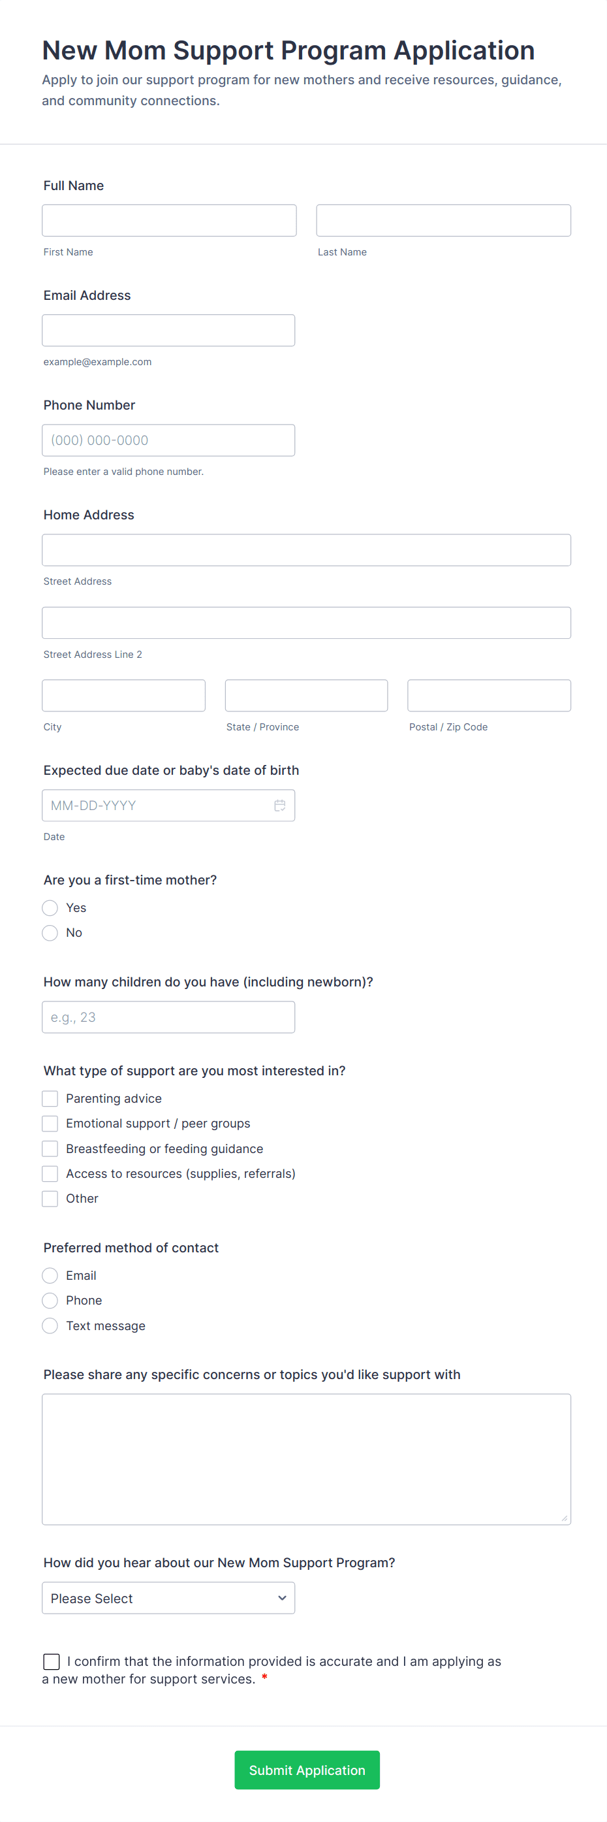607x1822 pixels.
Task: Click the First Name field
Action: [x=169, y=221]
